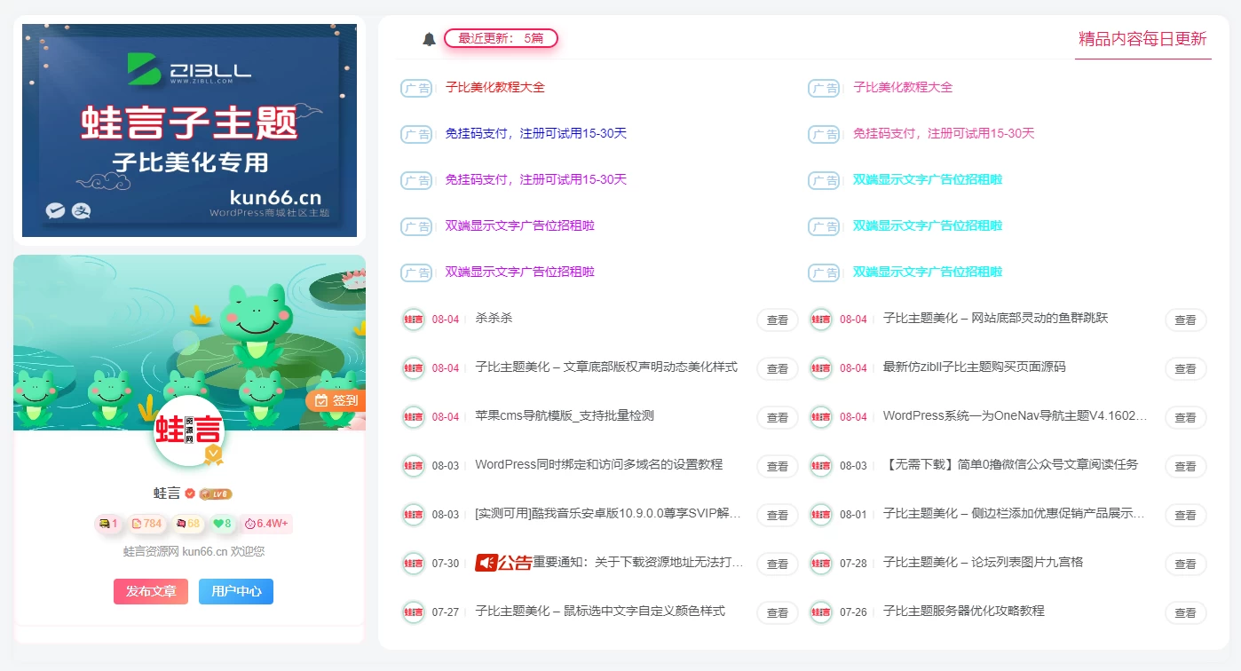Image resolution: width=1241 pixels, height=671 pixels.
Task: Open 文章底部版权声明动态美化样式 post
Action: (606, 367)
